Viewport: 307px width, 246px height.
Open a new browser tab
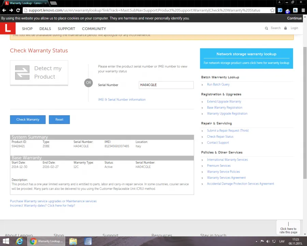53,3
